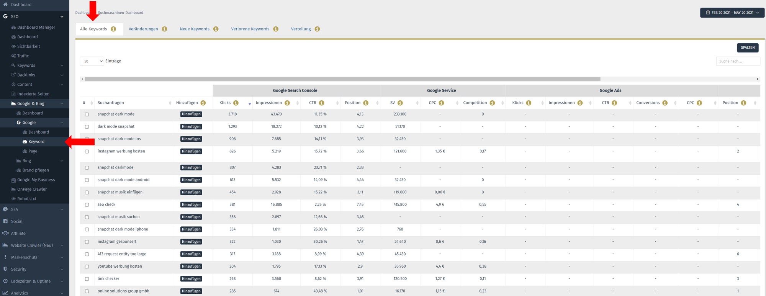Click info icon next to Alle Keywords tab
The width and height of the screenshot is (766, 296).
point(113,29)
